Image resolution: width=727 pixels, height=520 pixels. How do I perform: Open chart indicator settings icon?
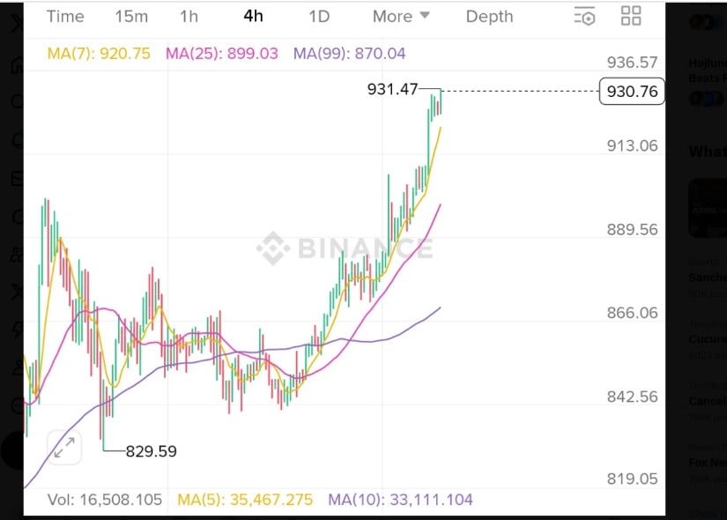(584, 16)
